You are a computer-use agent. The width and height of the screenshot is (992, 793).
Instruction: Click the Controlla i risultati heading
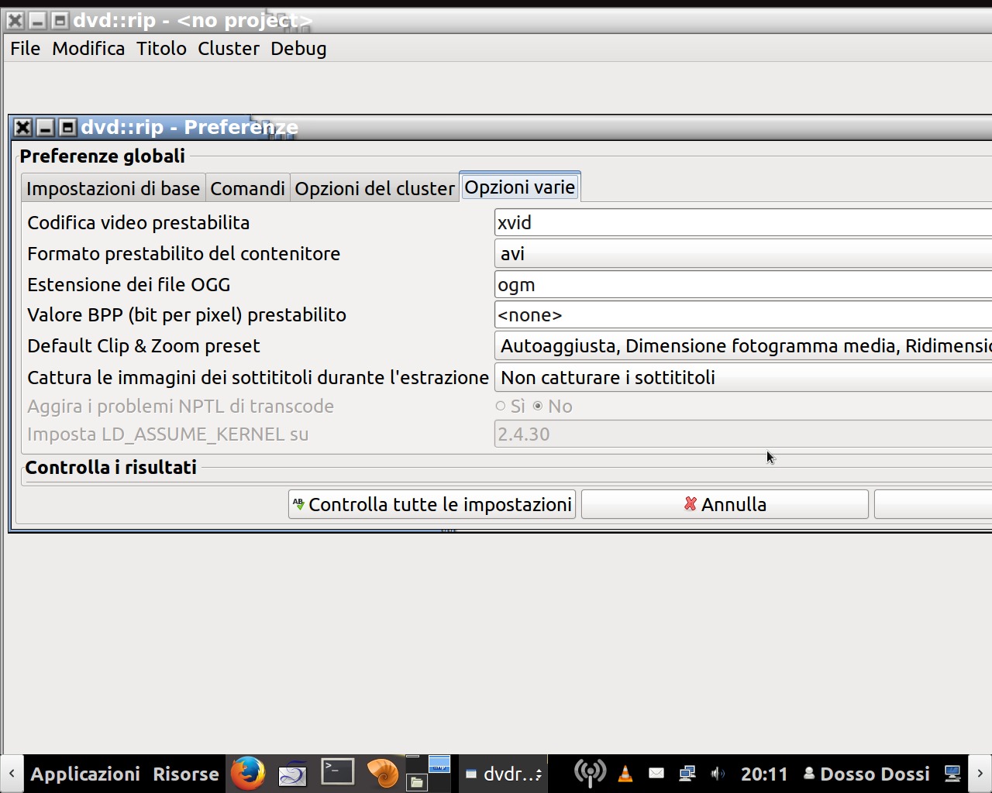pos(111,467)
